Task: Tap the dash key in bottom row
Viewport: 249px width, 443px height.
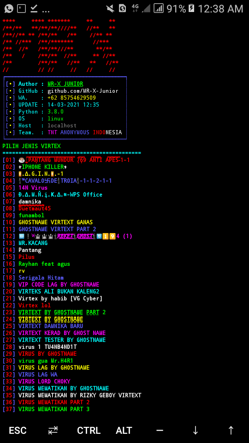Action: 160,431
